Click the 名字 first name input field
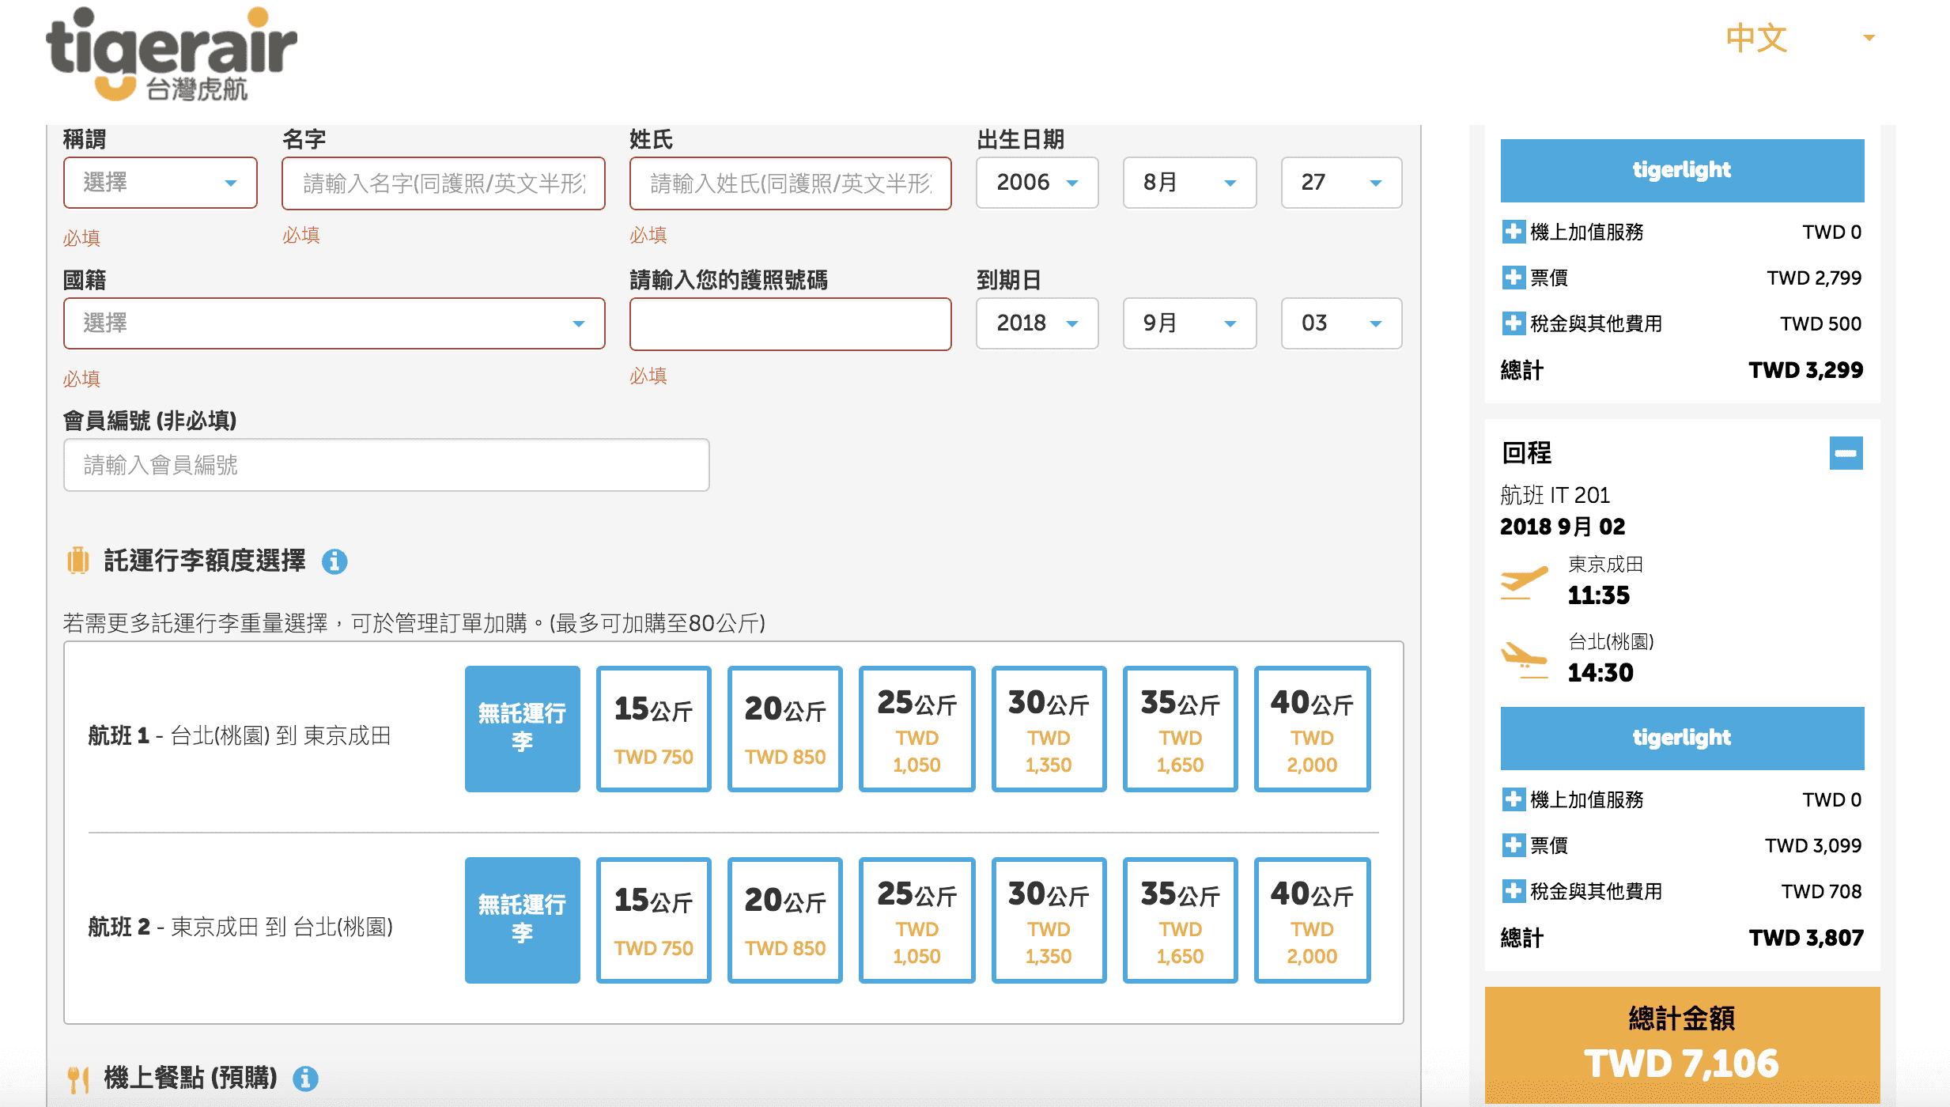The height and width of the screenshot is (1107, 1950). [x=443, y=183]
